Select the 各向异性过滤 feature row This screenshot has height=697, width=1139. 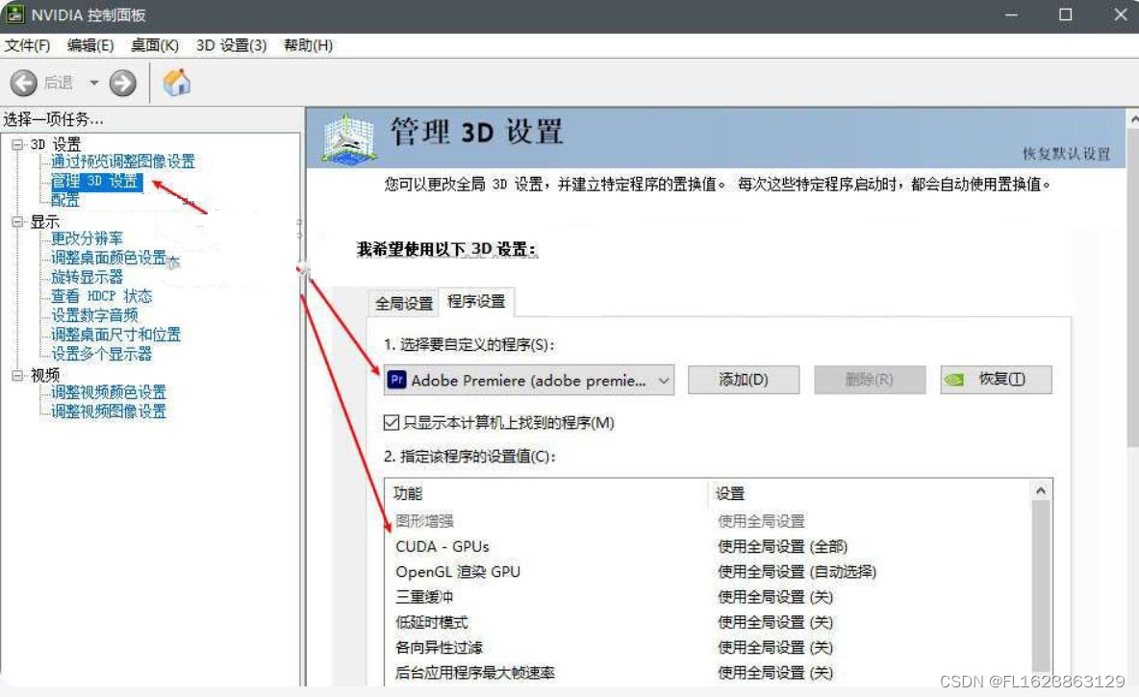708,648
